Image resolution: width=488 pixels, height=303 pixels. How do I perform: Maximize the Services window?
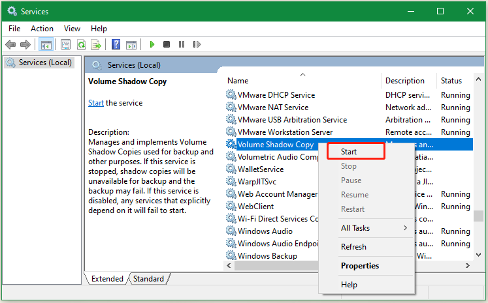pyautogui.click(x=440, y=12)
